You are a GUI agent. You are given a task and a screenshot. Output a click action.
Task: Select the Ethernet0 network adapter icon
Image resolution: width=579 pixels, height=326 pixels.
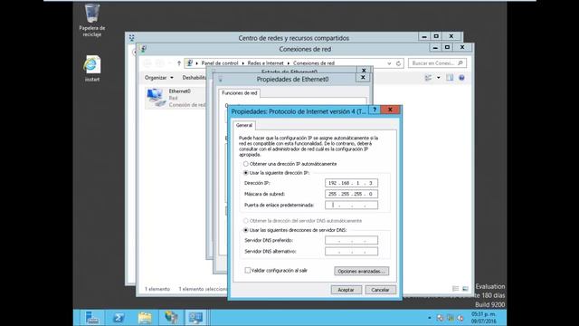pos(156,98)
